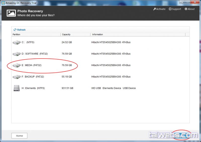This screenshot has width=201, height=142.
Task: Click the Support lifebuoy icon
Action: coord(170,9)
